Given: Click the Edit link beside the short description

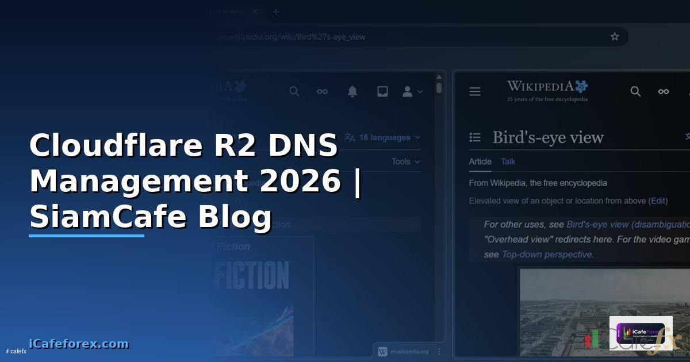Looking at the screenshot, I should click(x=658, y=201).
